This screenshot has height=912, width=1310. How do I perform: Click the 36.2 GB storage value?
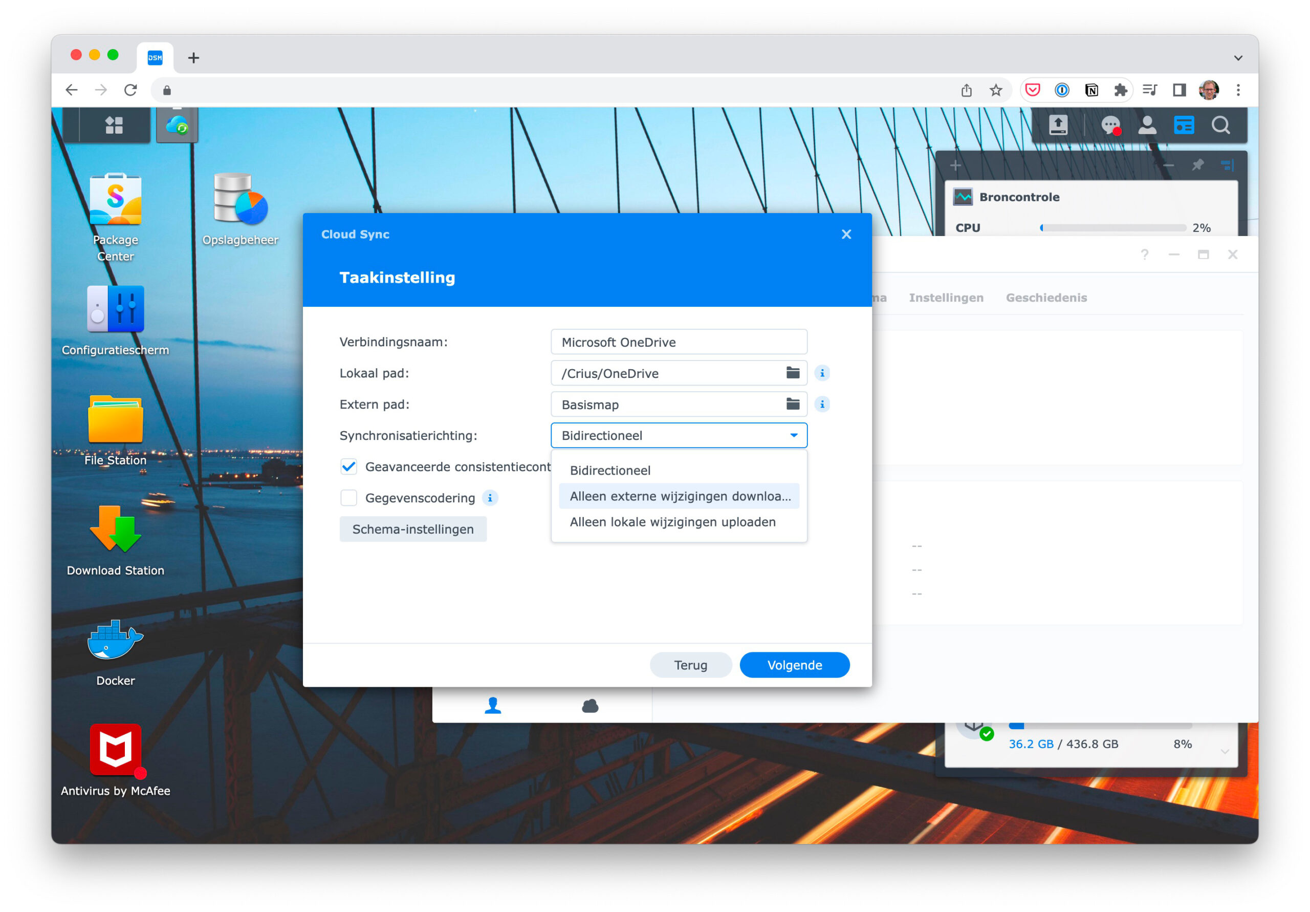(1031, 744)
